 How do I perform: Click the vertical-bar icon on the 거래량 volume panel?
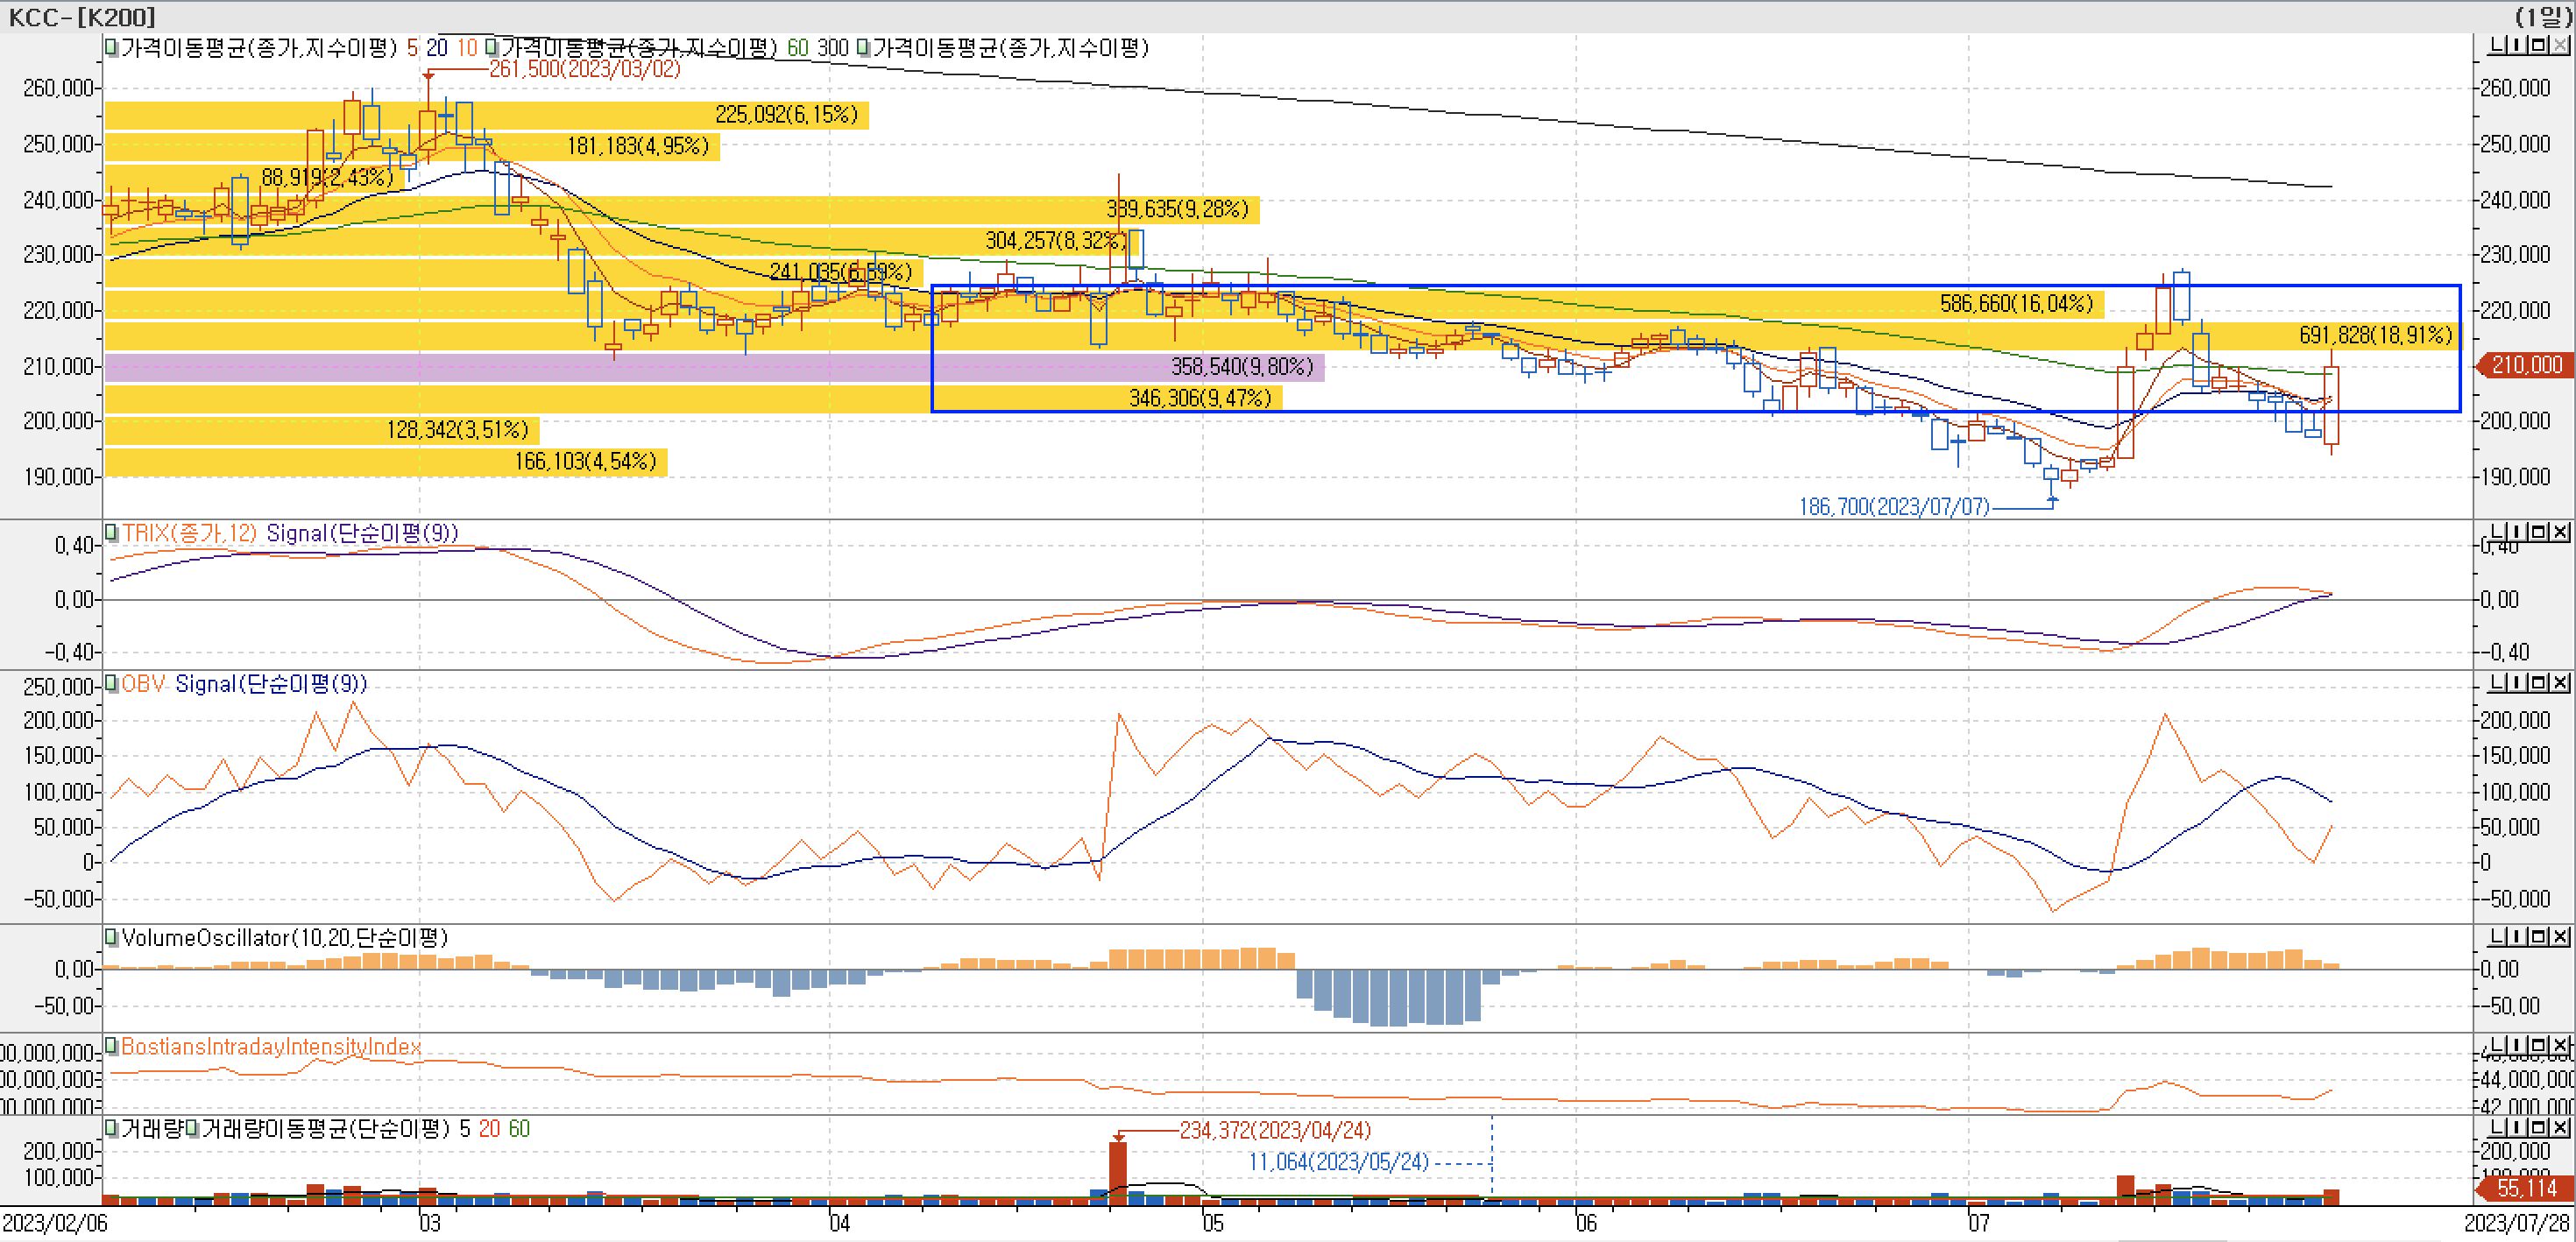[x=2517, y=1128]
